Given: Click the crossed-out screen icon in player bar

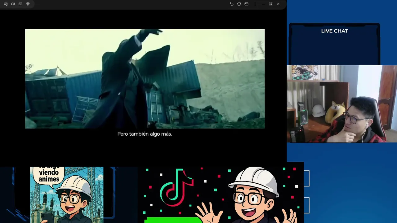Looking at the screenshot, I should [6, 4].
